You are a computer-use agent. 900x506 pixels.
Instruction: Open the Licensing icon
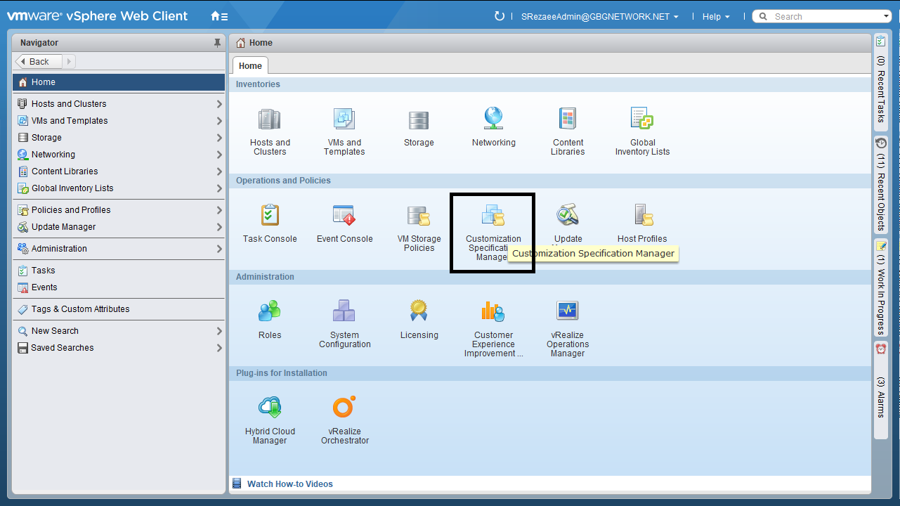[x=419, y=313]
